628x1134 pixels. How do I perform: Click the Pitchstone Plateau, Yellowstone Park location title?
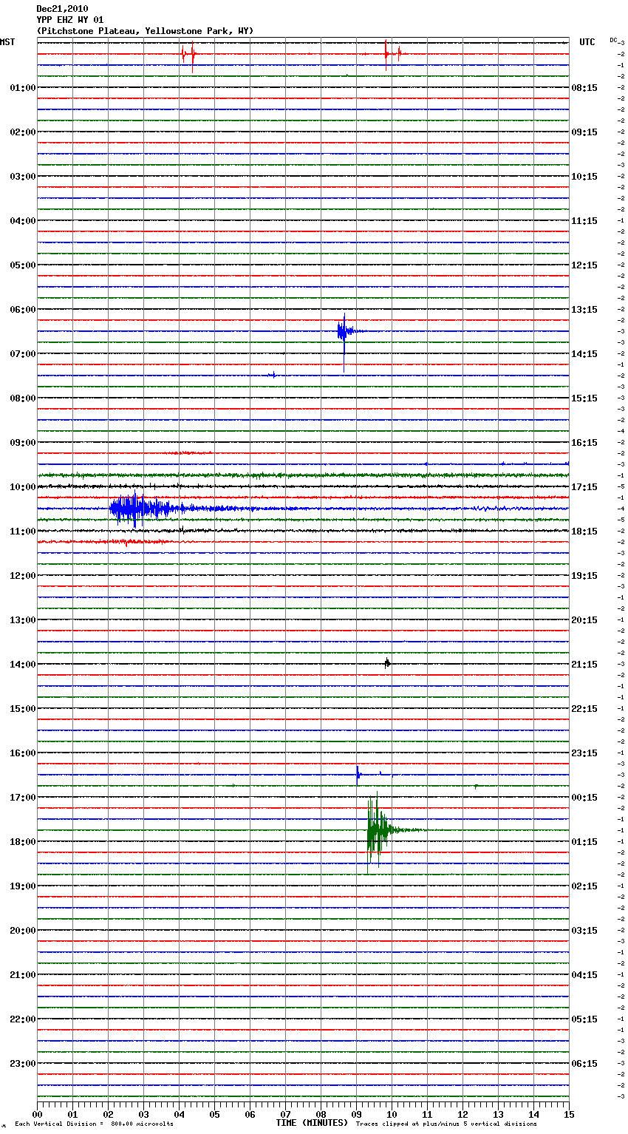[x=145, y=31]
